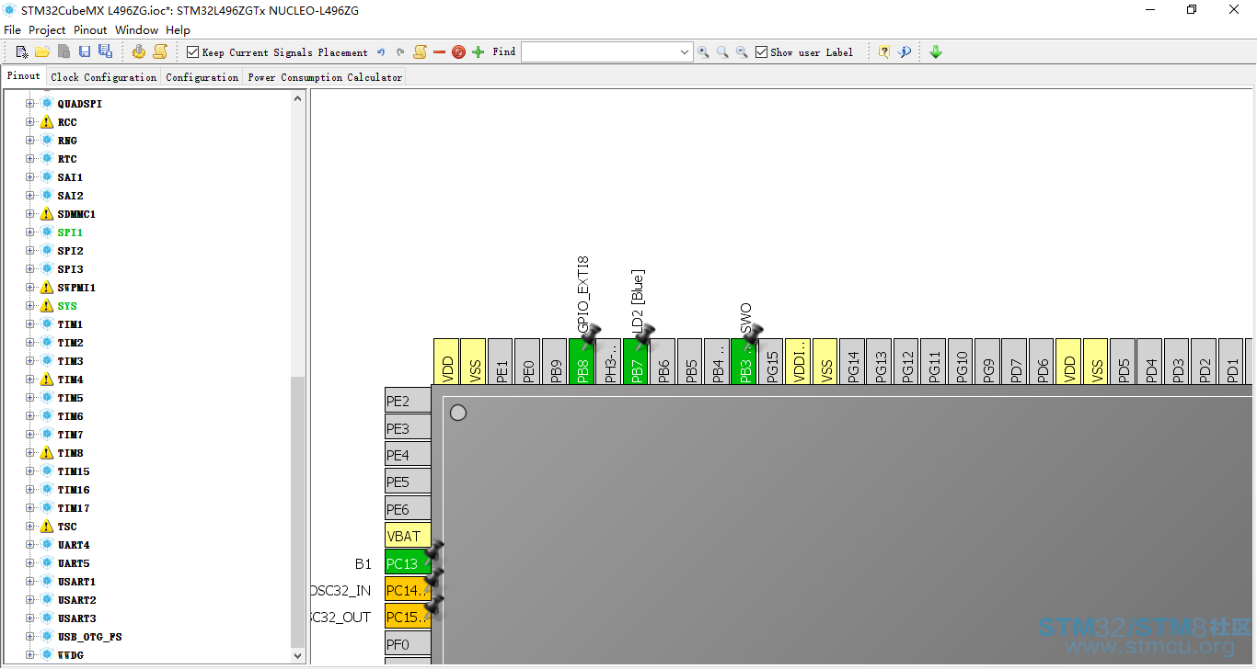
Task: Select the SPI2 tree item
Action: point(70,251)
